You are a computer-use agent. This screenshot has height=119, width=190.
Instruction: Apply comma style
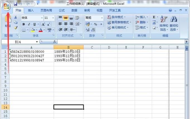[101, 24]
